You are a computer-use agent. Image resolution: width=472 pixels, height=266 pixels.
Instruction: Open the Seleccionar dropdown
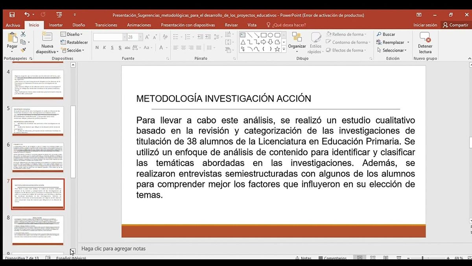(x=392, y=50)
